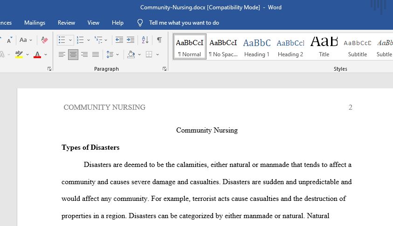Click the word 'terrorist' in paragraph

[x=204, y=199]
